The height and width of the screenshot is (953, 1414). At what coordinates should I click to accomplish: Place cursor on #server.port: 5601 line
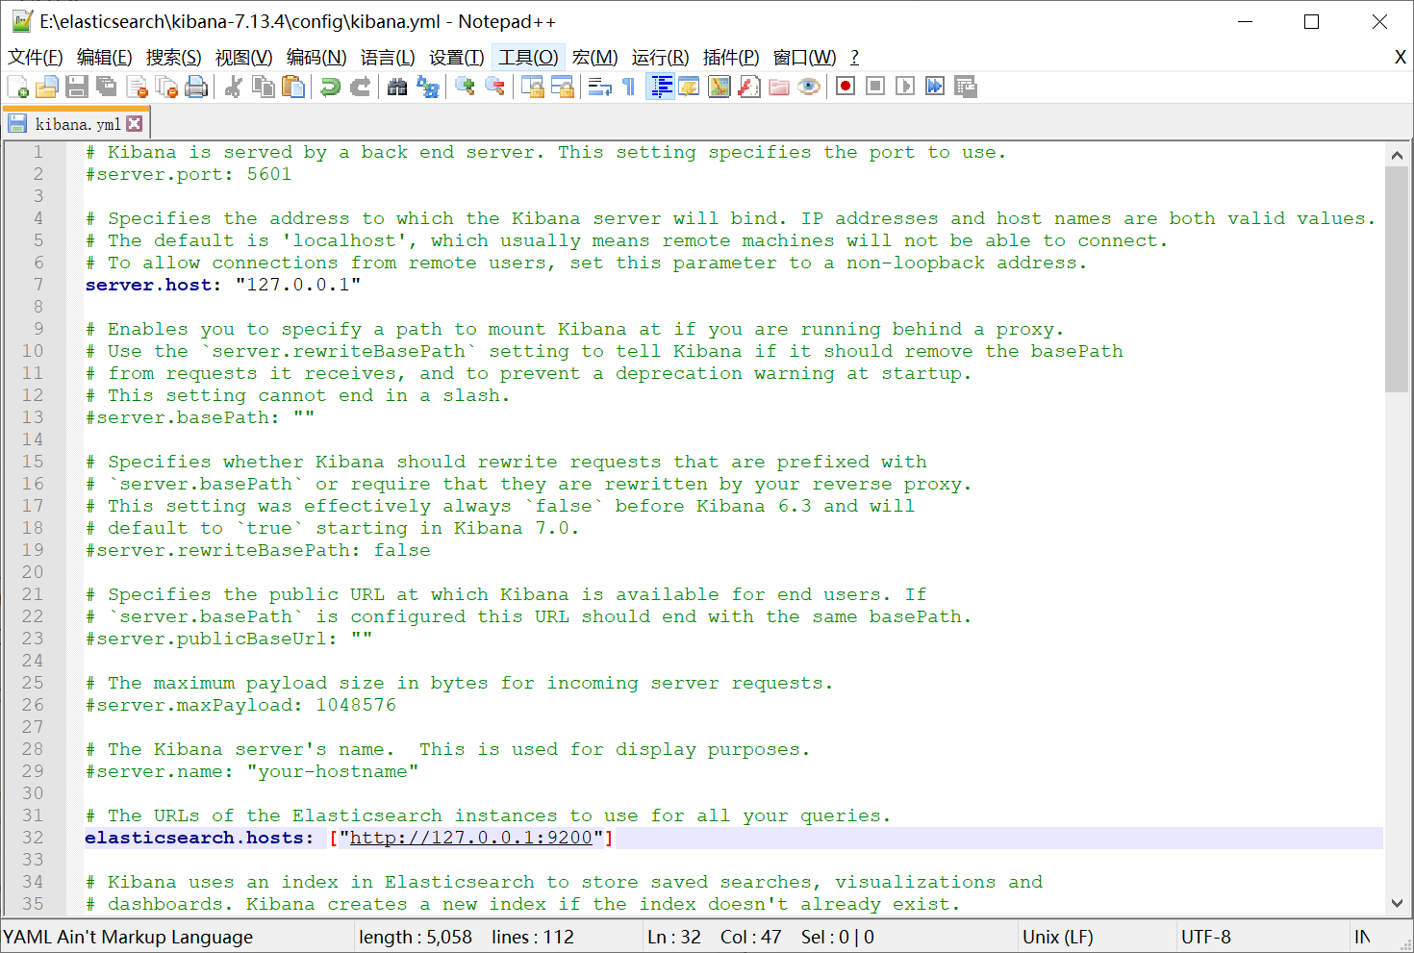pos(189,174)
